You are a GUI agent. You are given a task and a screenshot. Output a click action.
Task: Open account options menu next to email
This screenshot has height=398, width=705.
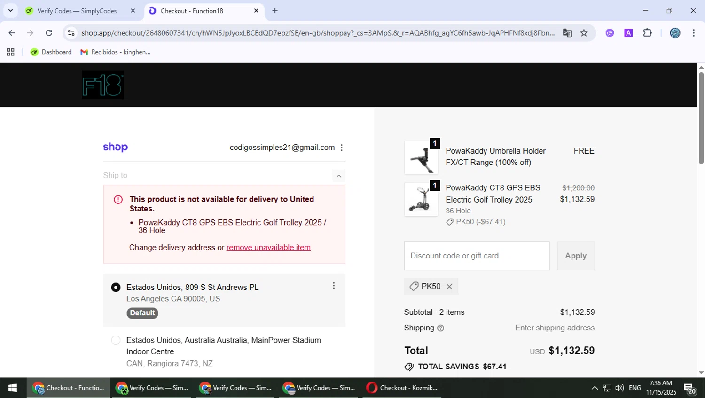click(342, 148)
